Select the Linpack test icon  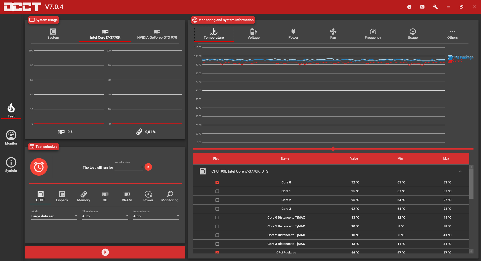point(62,196)
